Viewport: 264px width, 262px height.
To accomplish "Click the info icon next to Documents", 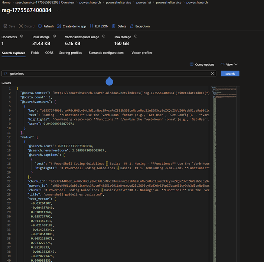I will click(x=22, y=36).
